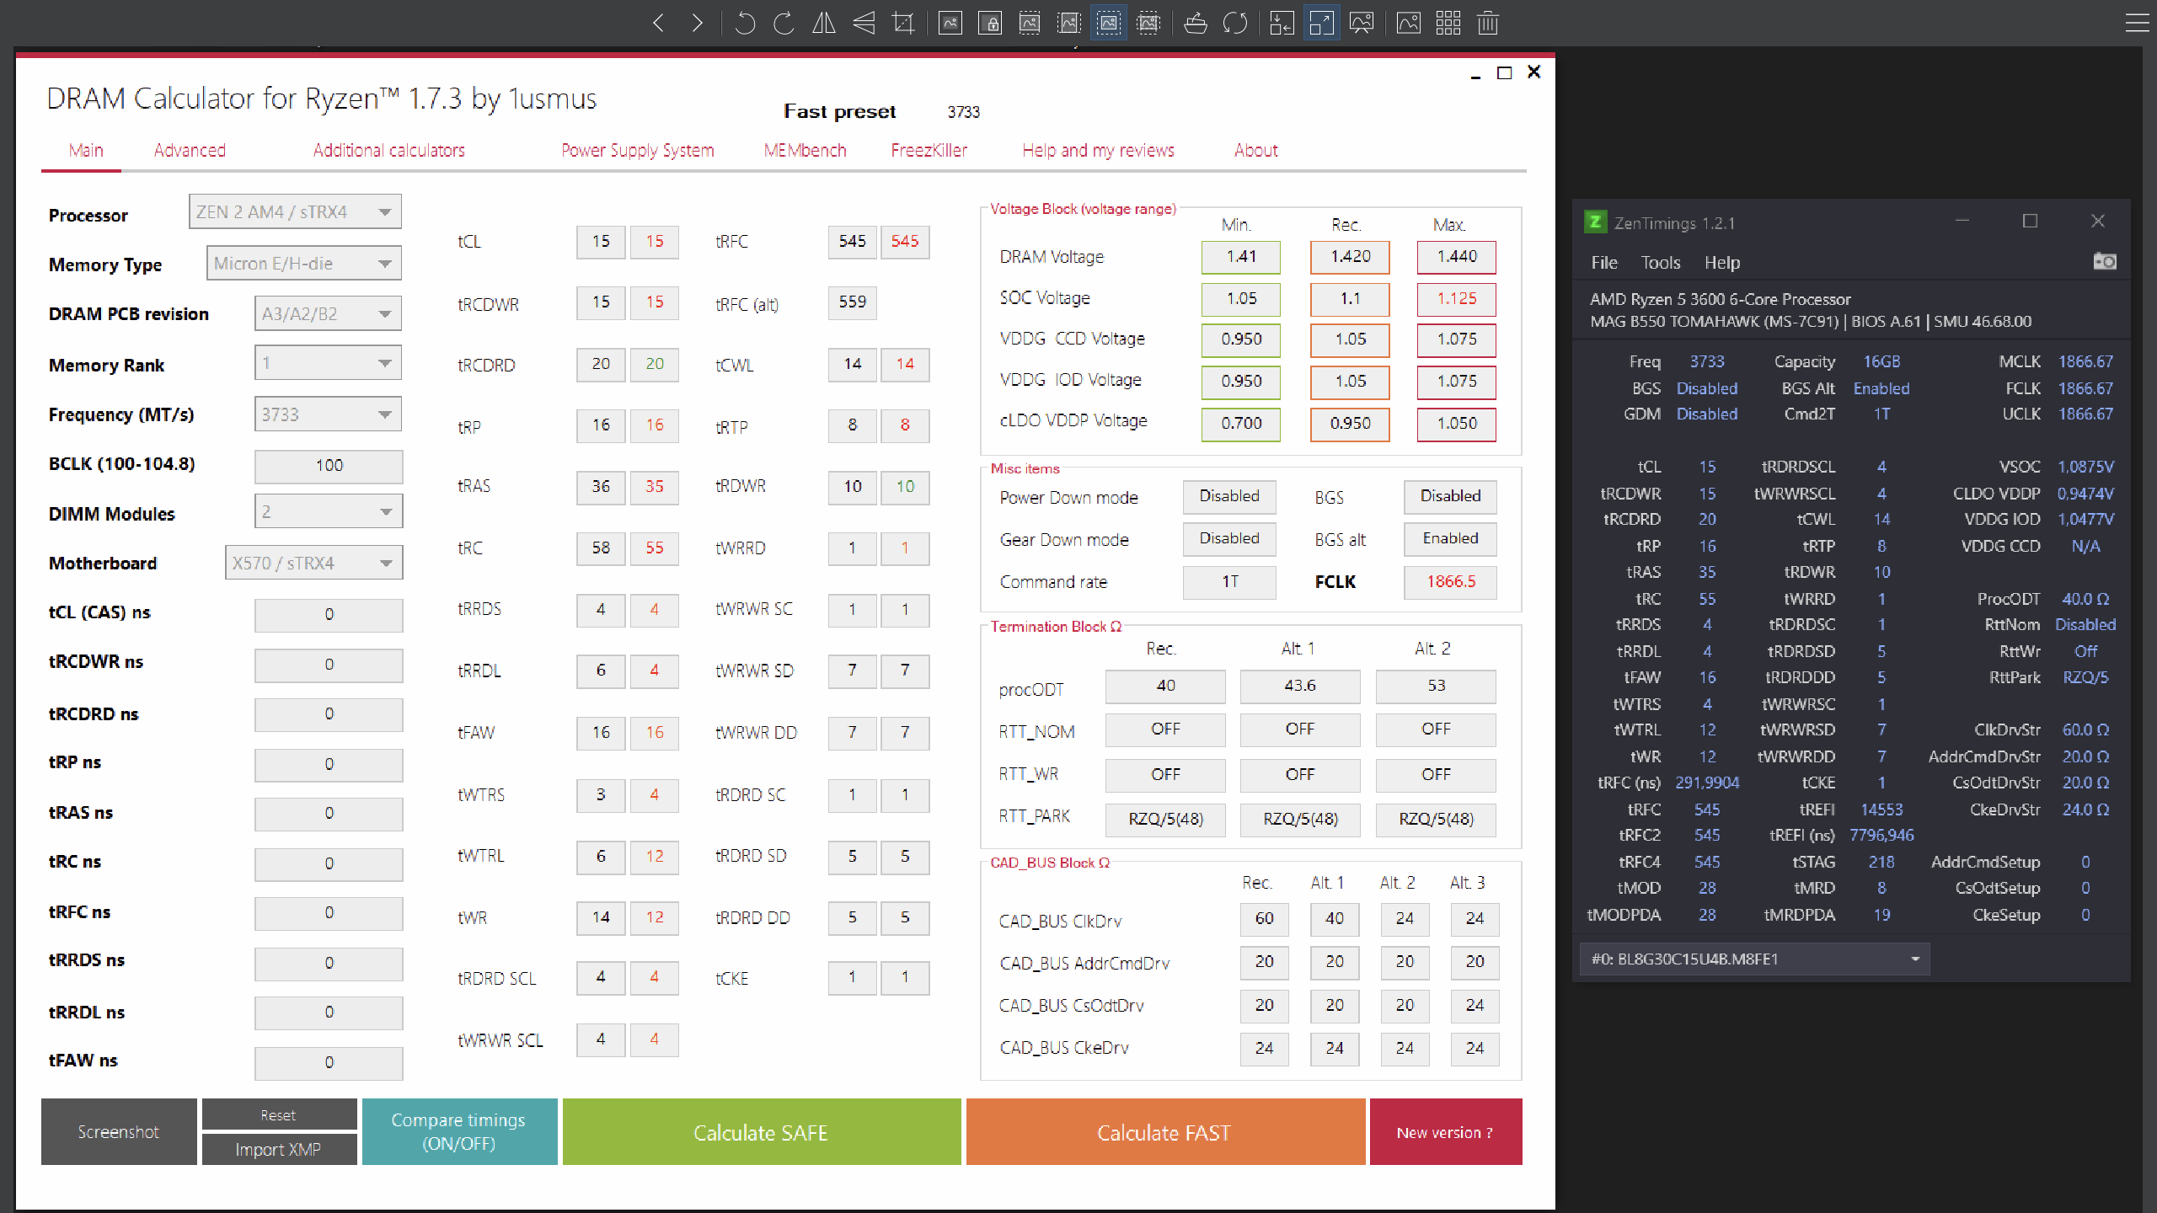Image resolution: width=2157 pixels, height=1213 pixels.
Task: Open the Memory Rank dropdown
Action: pyautogui.click(x=328, y=363)
